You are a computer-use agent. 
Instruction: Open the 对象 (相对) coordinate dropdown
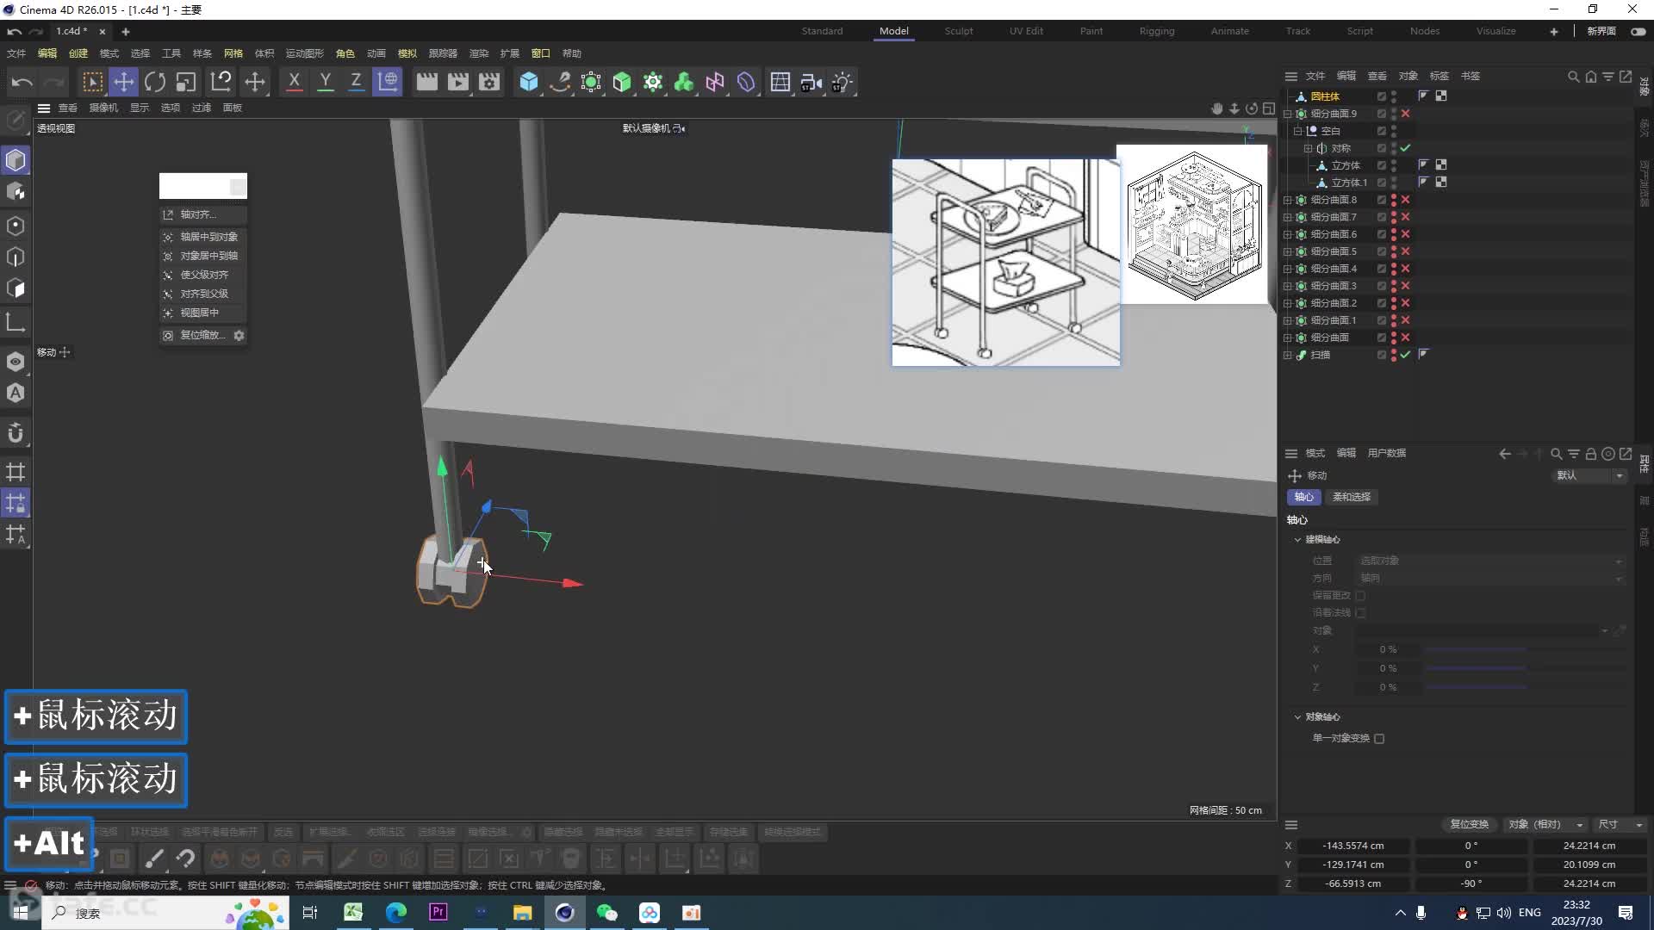click(1545, 825)
